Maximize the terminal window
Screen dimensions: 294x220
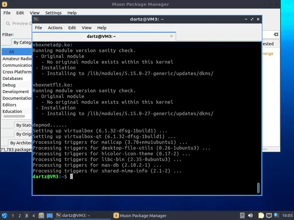coord(252,19)
